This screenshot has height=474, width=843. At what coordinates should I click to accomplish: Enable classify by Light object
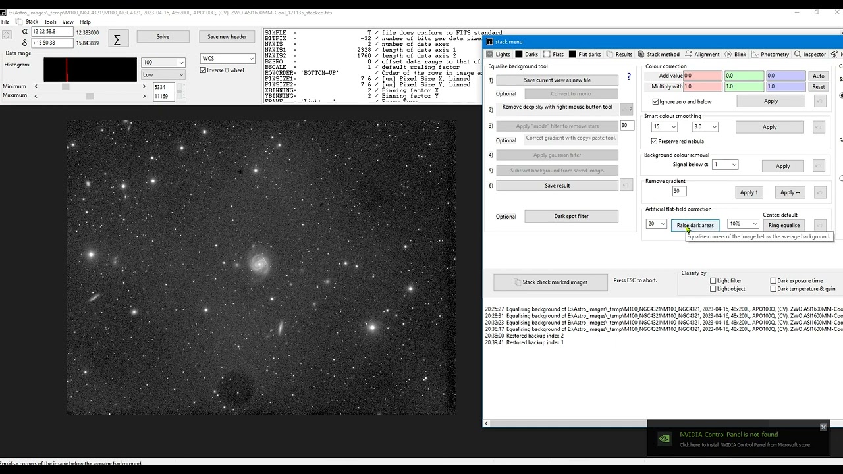(713, 289)
